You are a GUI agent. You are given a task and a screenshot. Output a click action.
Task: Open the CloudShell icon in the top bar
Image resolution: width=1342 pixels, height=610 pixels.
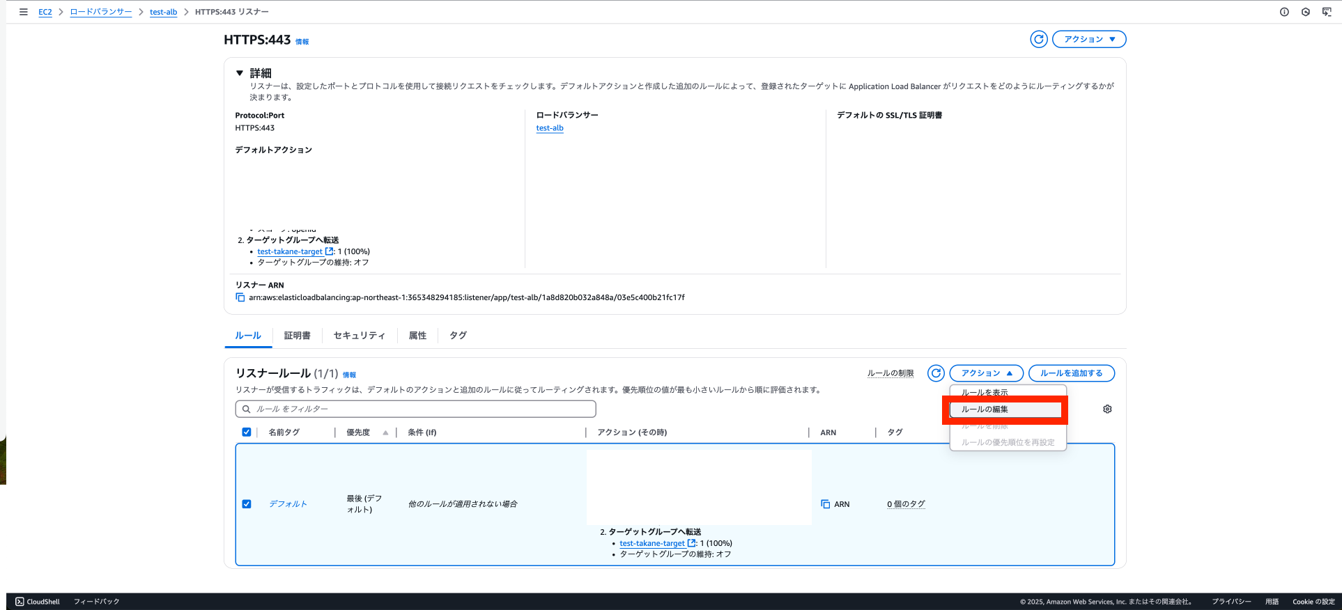[1327, 12]
